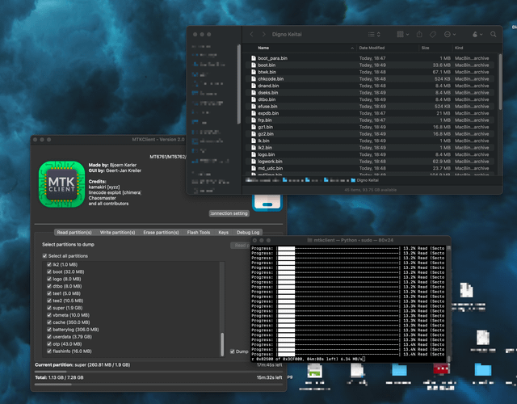Click the phone illustration in MTKClient

coord(267,203)
